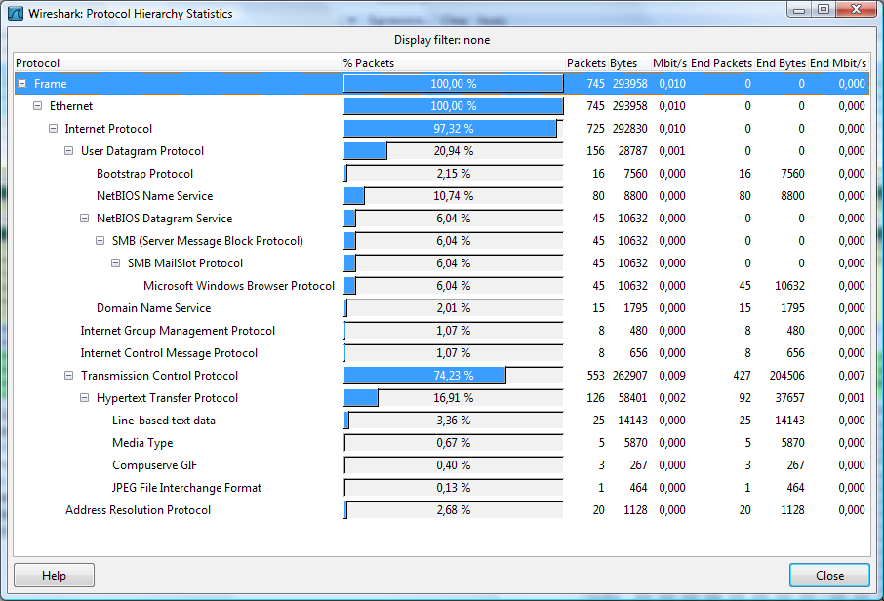Select Internet Control Message Protocol row
884x601 pixels.
point(441,353)
